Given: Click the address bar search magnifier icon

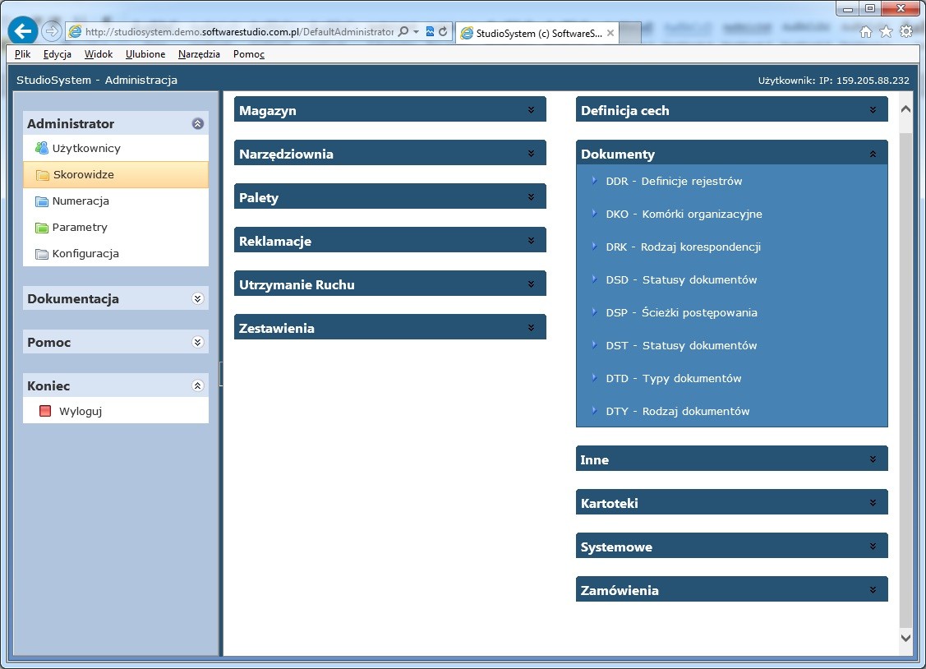Looking at the screenshot, I should [403, 31].
